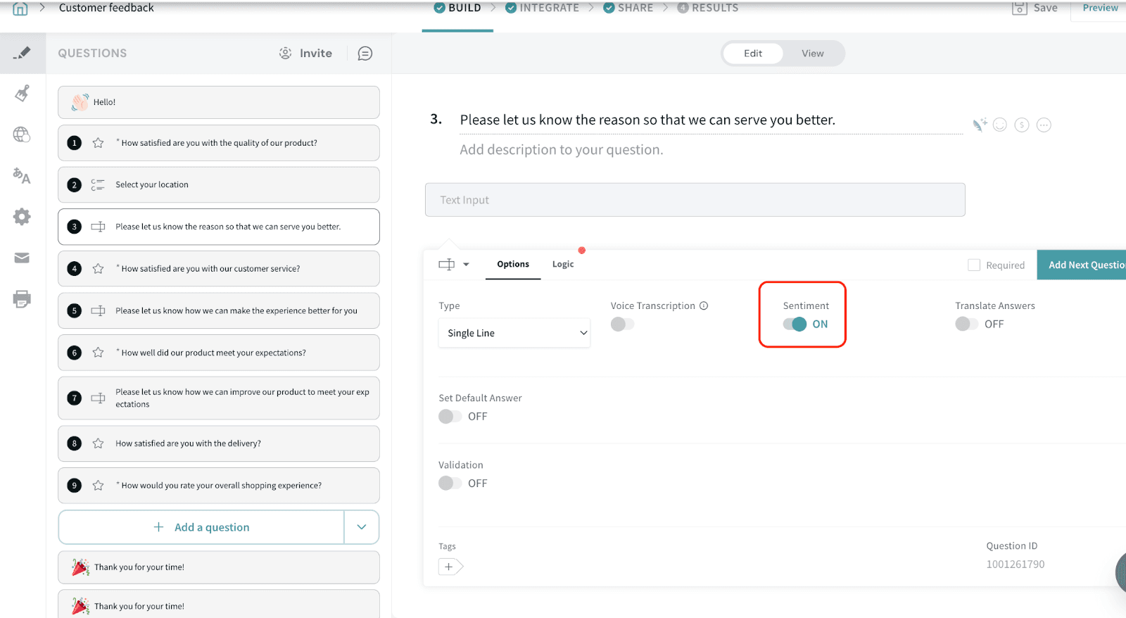1126x618 pixels.
Task: Open the design paintbrush sidebar icon
Action: coord(22,94)
